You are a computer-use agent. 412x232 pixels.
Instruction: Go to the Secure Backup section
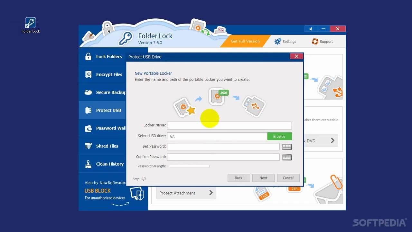point(103,92)
